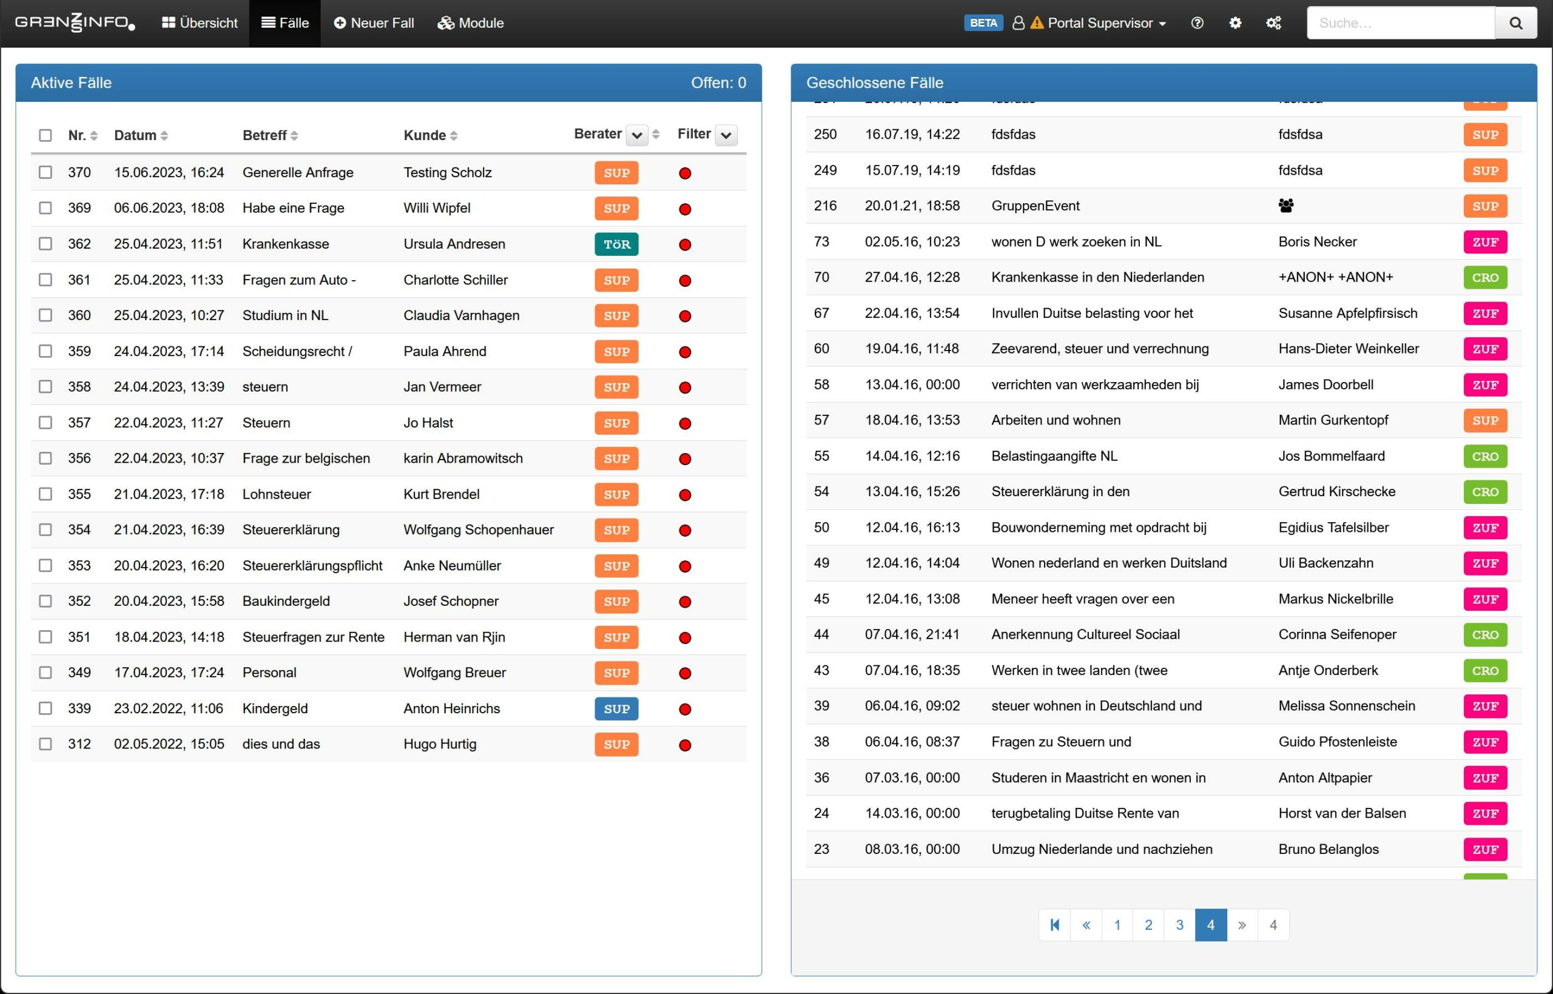Go to Übersicht in navigation
The height and width of the screenshot is (994, 1553).
tap(200, 23)
